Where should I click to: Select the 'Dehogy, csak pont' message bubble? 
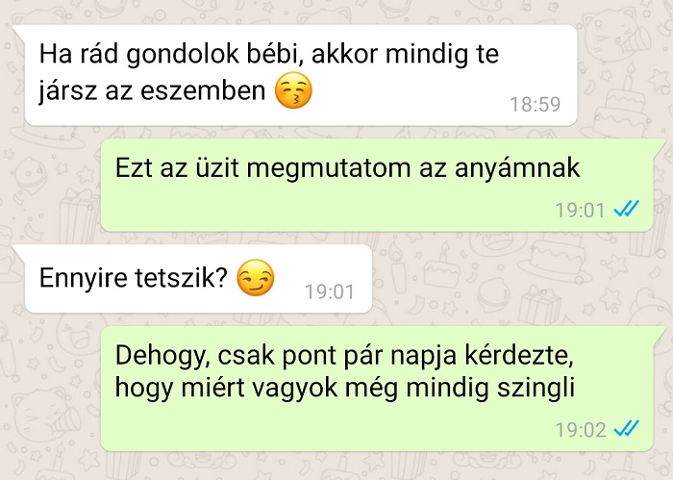pyautogui.click(x=377, y=389)
